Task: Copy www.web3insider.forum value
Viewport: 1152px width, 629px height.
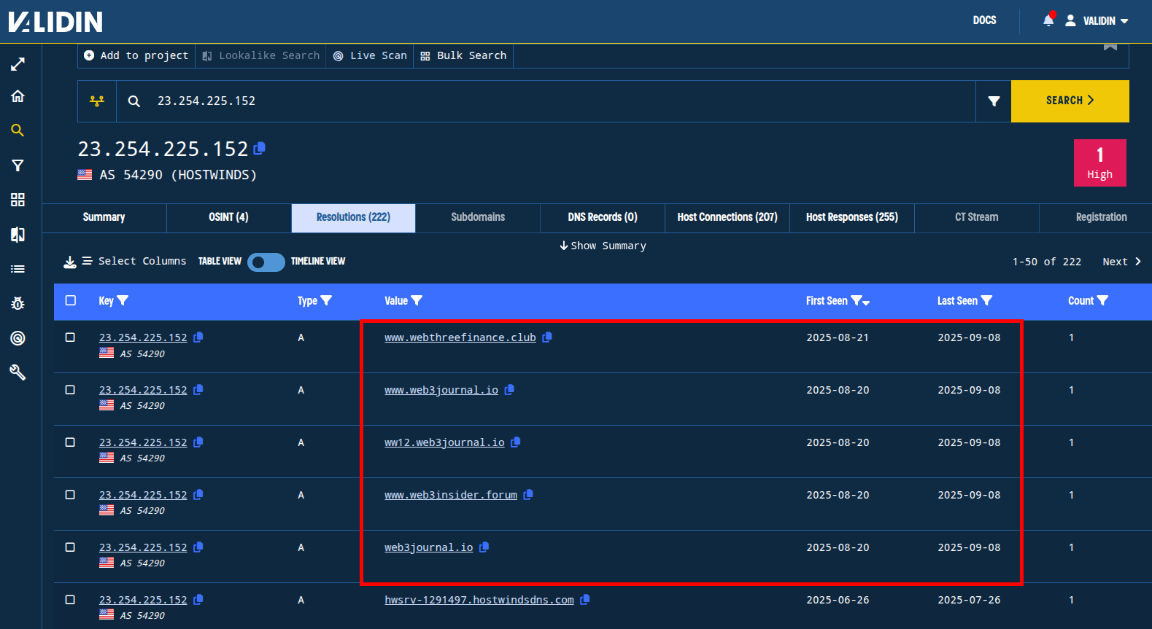Action: pos(528,495)
